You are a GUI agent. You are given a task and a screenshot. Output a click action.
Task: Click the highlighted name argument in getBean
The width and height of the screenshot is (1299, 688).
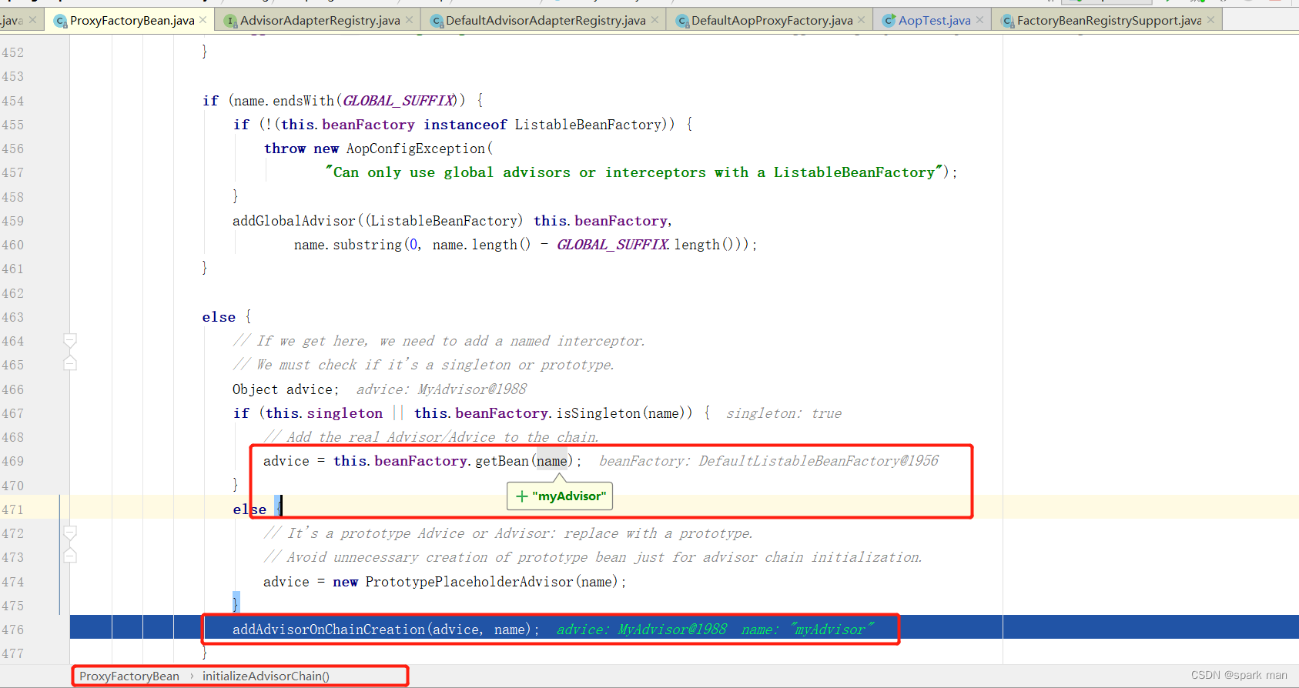(552, 461)
